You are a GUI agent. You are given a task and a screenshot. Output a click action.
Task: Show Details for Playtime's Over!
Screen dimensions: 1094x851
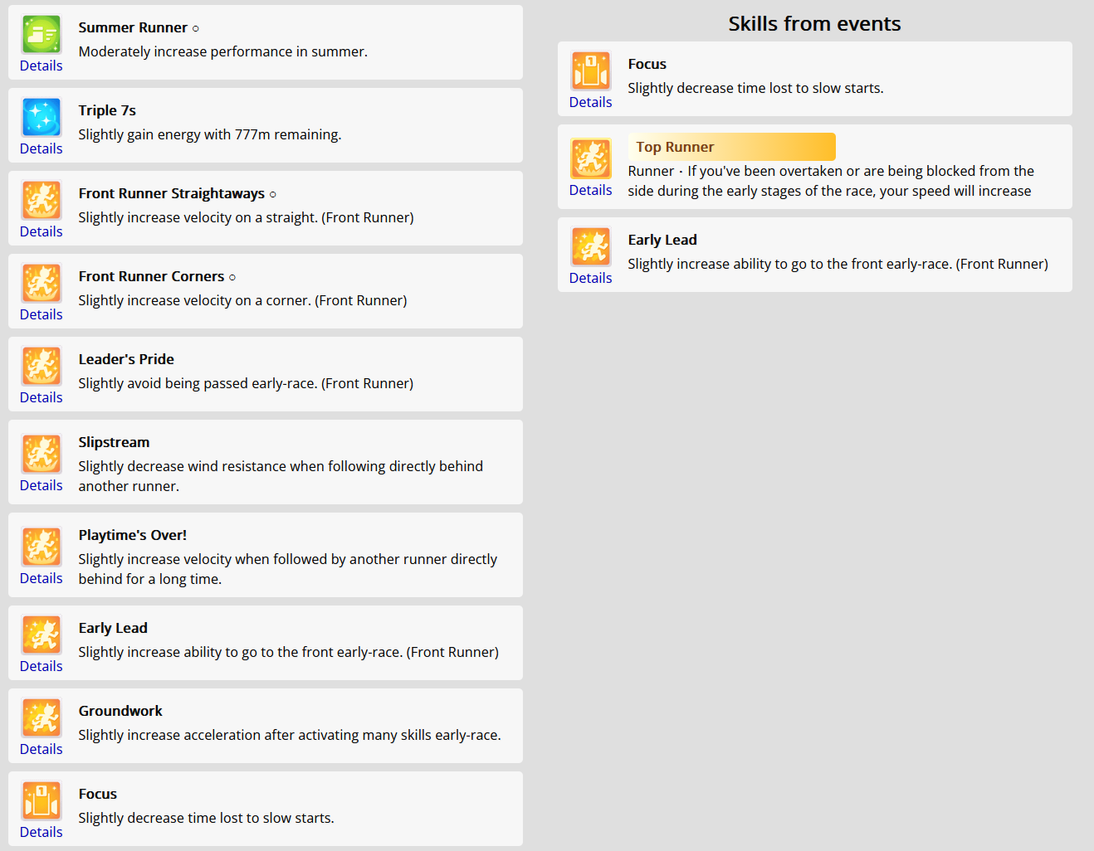[42, 578]
